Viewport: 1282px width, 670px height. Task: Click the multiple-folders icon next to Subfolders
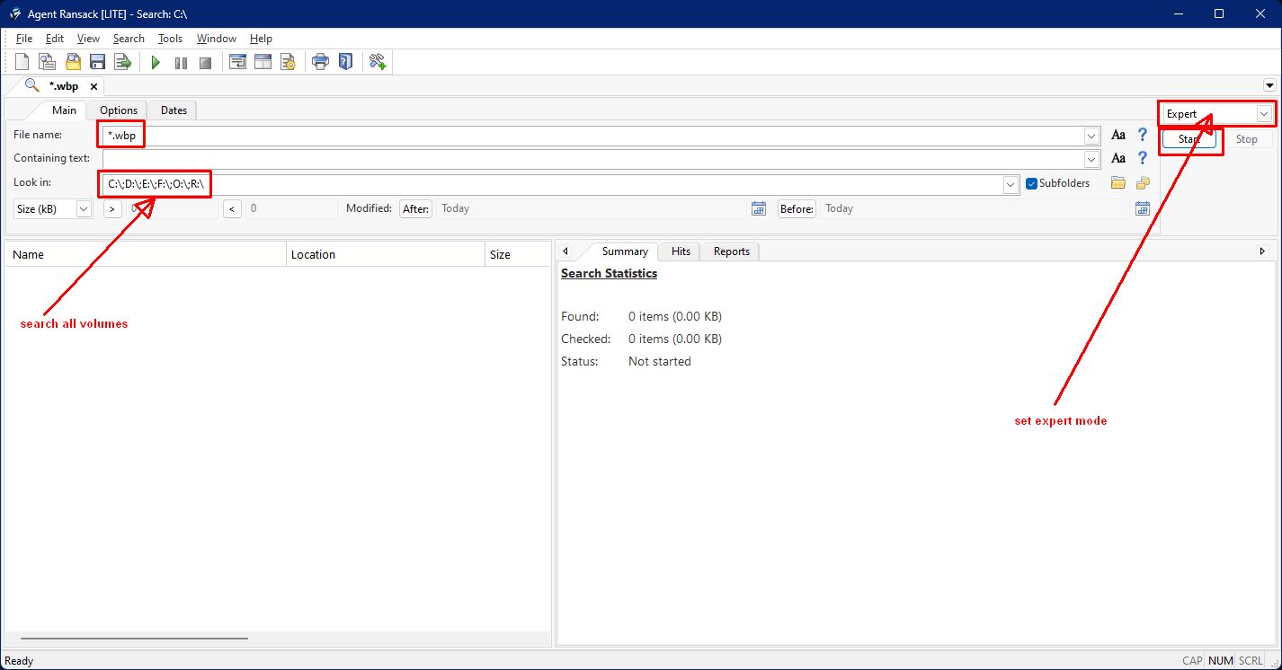(x=1143, y=183)
